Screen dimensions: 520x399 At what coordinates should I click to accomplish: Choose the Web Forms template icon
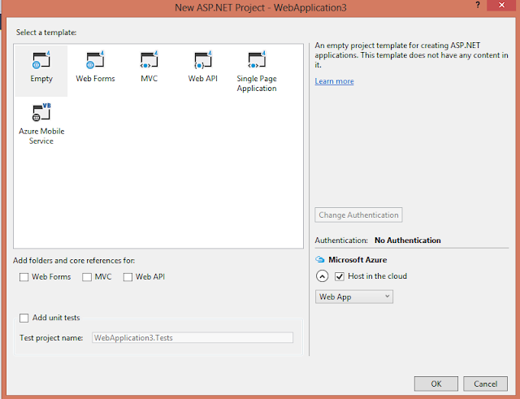click(95, 60)
